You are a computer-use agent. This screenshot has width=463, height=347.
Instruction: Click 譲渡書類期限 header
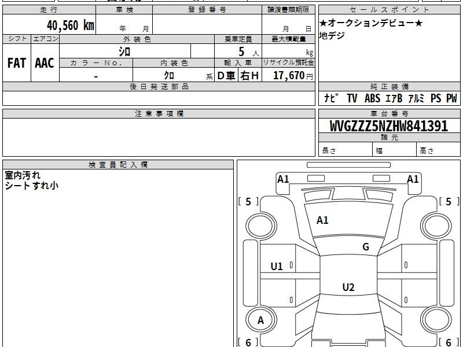[288, 10]
